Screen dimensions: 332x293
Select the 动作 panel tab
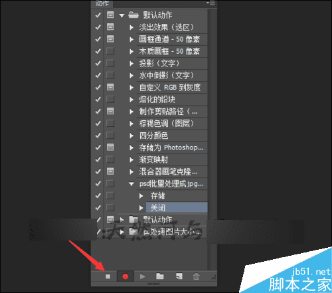tap(102, 3)
